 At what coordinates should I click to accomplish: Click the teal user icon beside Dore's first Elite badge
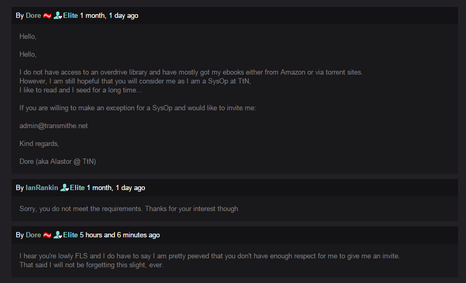[58, 16]
